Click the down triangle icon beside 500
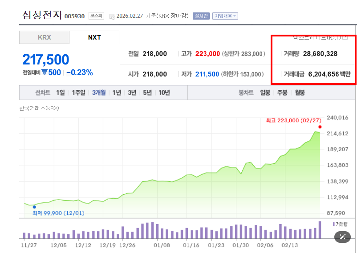Screen dimensions: 357x253 point(45,72)
